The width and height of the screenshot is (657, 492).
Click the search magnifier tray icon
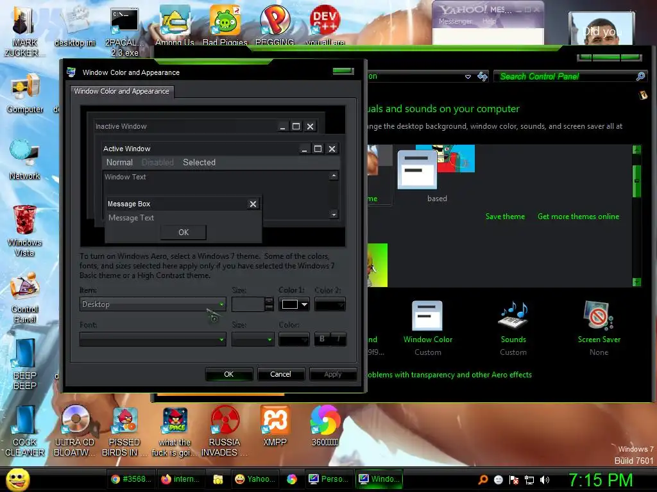(x=482, y=480)
